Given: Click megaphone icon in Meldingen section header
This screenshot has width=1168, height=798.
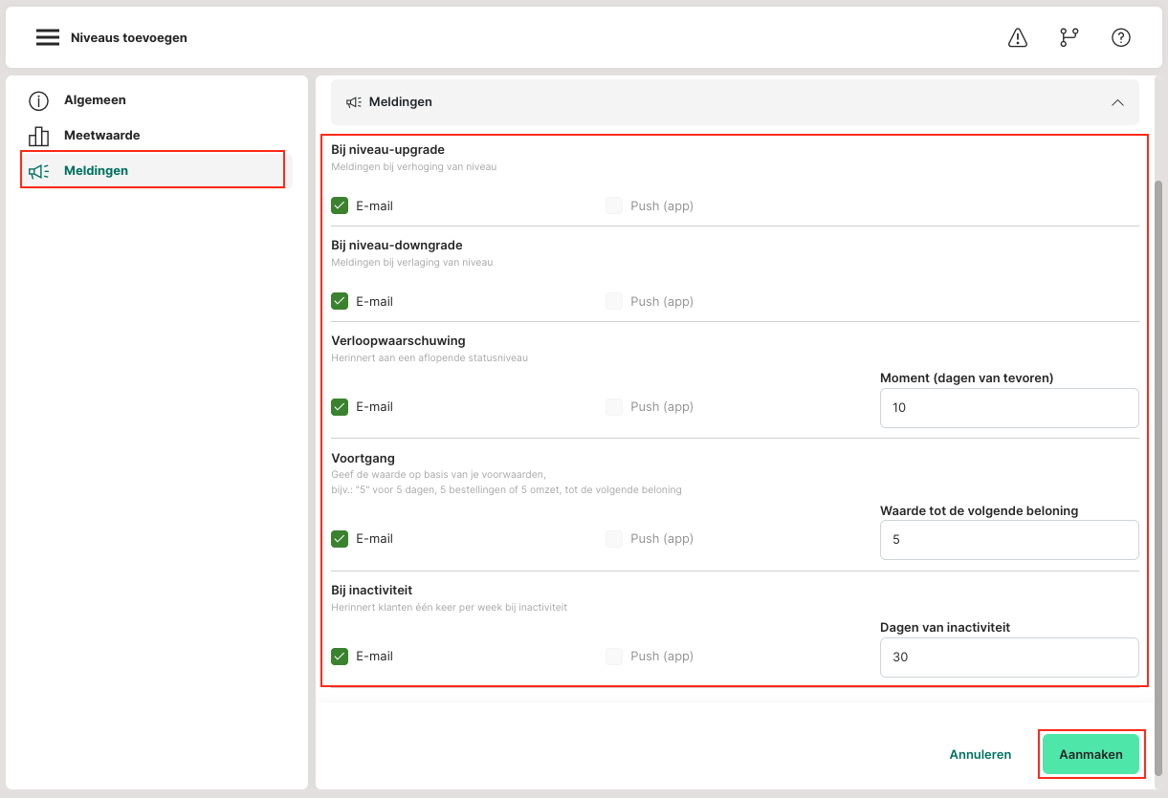Looking at the screenshot, I should click(354, 102).
